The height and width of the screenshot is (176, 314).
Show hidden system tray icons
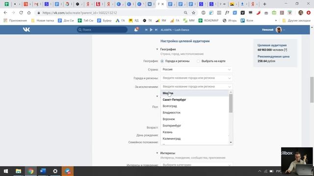click(260, 171)
